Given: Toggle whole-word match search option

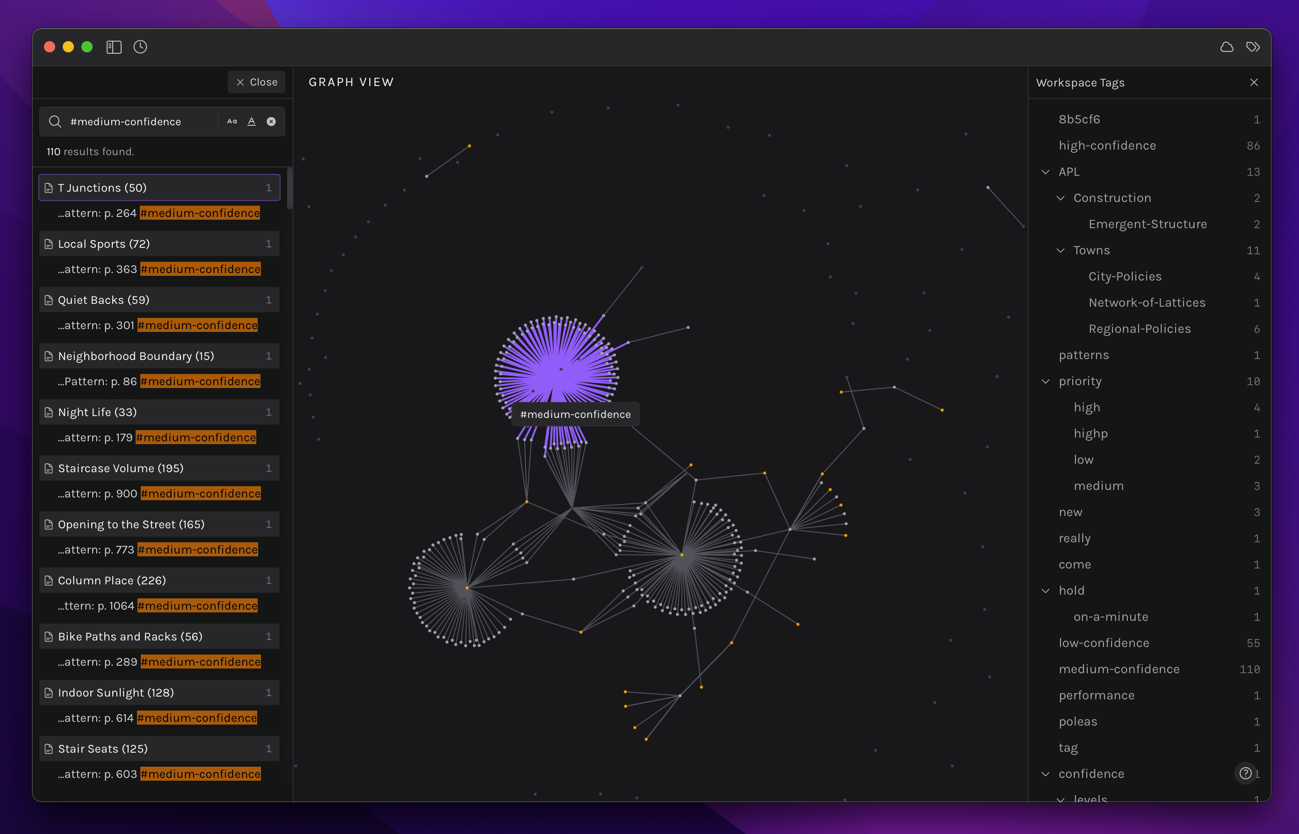Looking at the screenshot, I should [x=252, y=121].
